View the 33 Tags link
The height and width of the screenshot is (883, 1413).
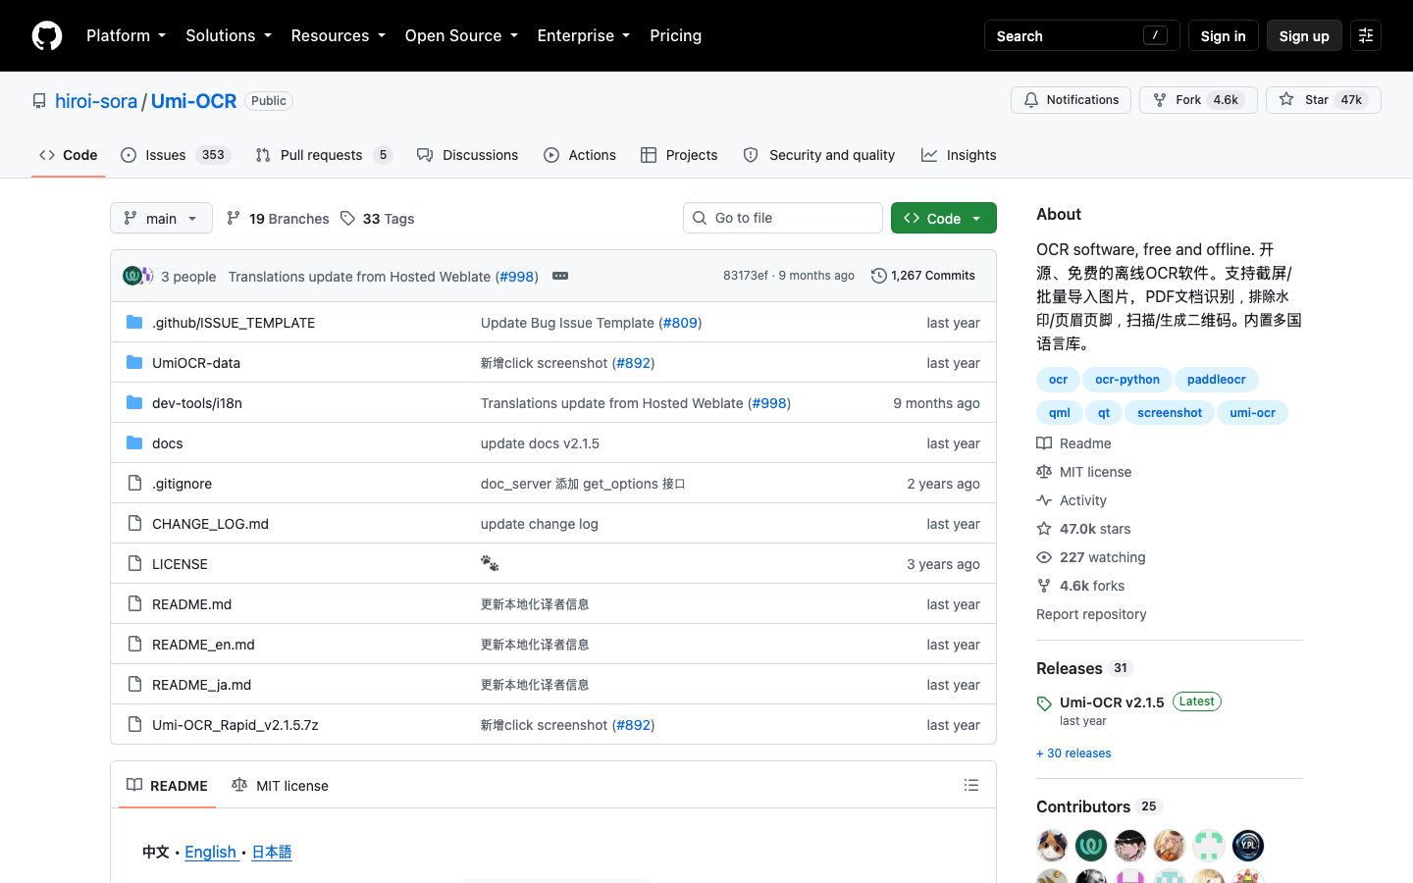point(378,219)
